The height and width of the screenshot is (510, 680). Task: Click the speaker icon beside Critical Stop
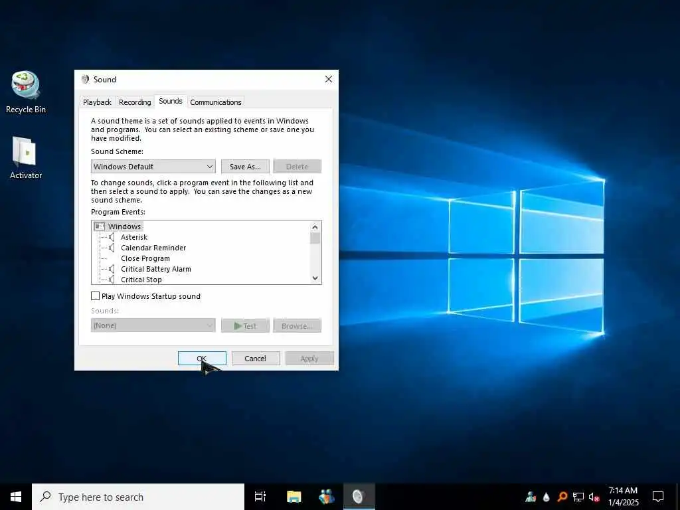112,280
